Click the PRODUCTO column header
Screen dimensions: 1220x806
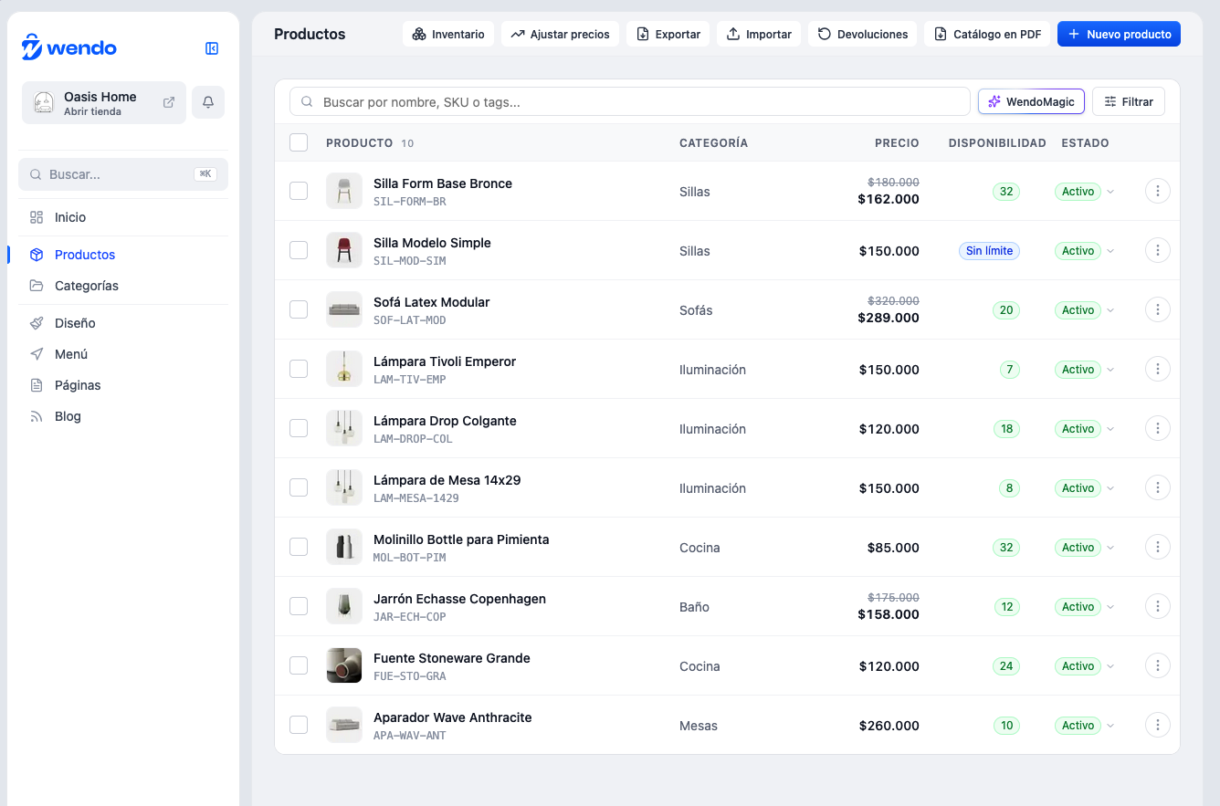click(359, 143)
